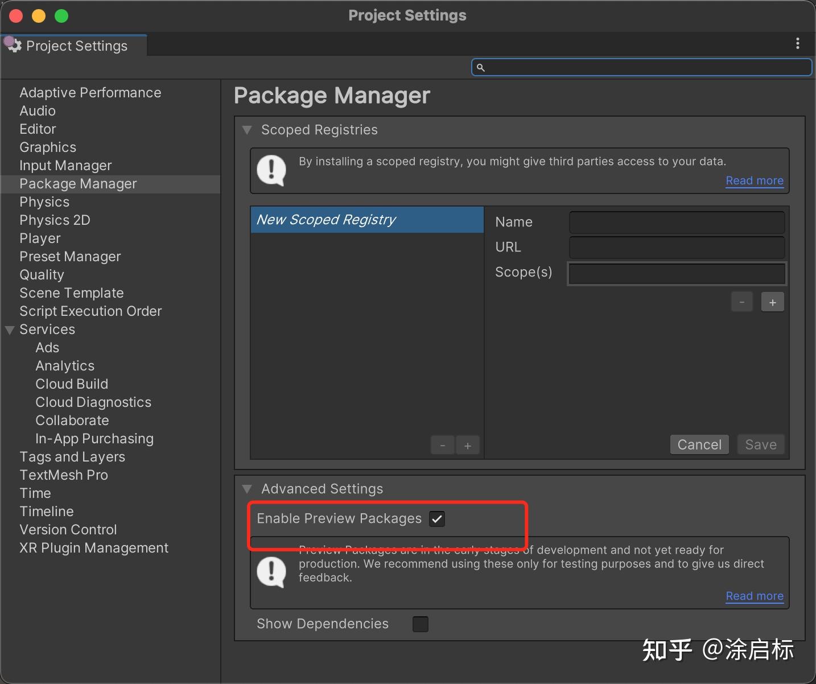The height and width of the screenshot is (684, 816).
Task: Click inside the Name input field
Action: click(x=676, y=222)
